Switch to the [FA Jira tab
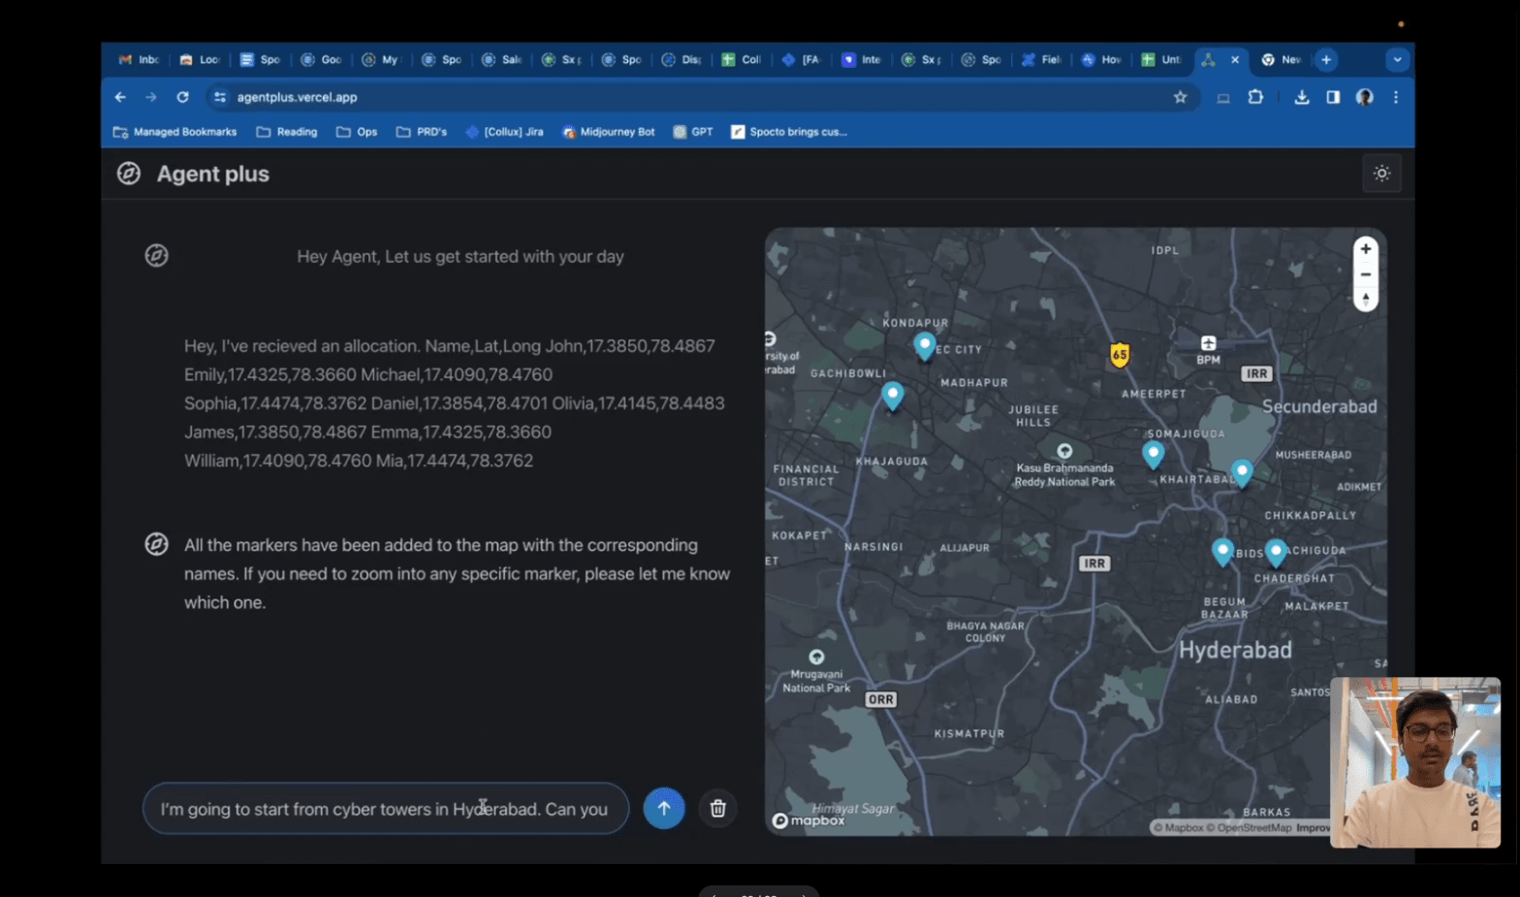 (802, 60)
